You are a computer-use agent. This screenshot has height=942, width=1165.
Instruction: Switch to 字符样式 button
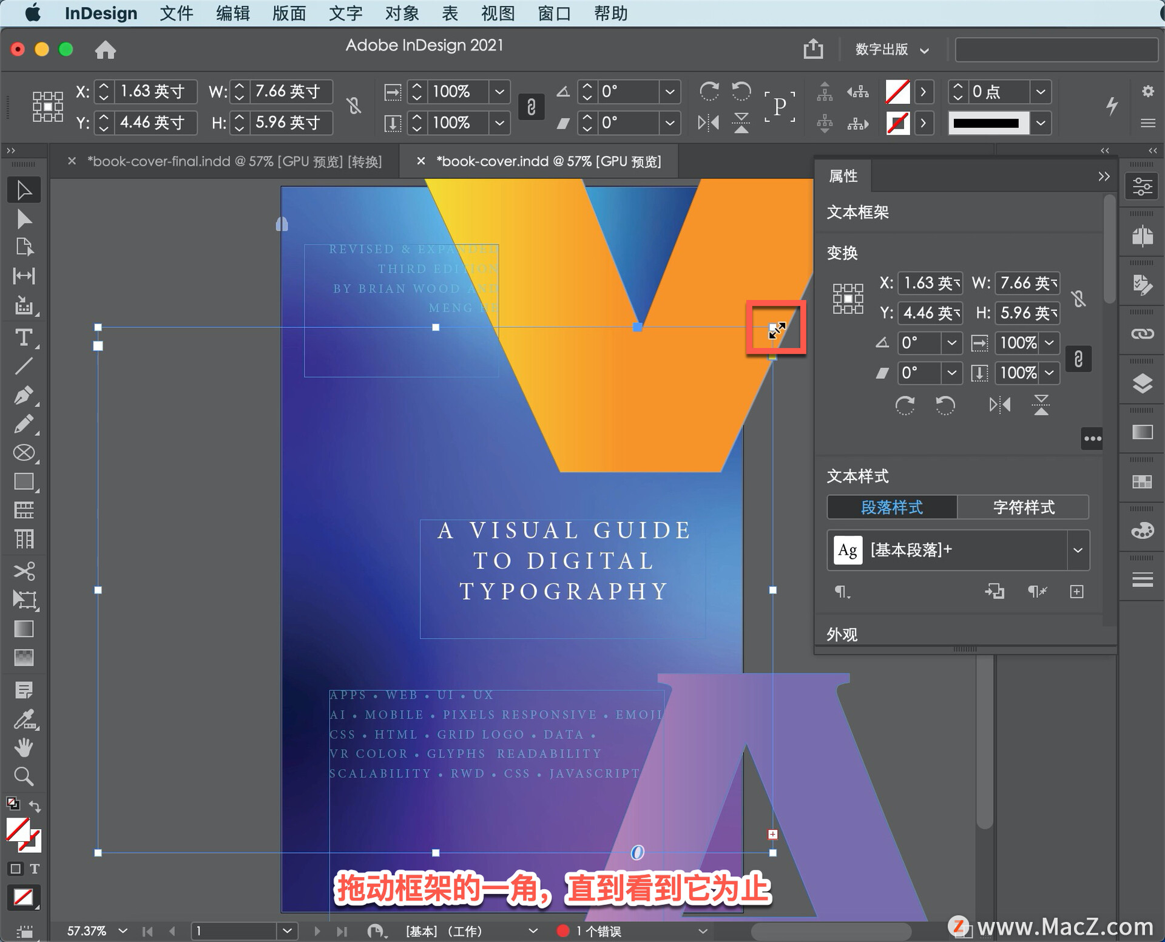point(1023,507)
